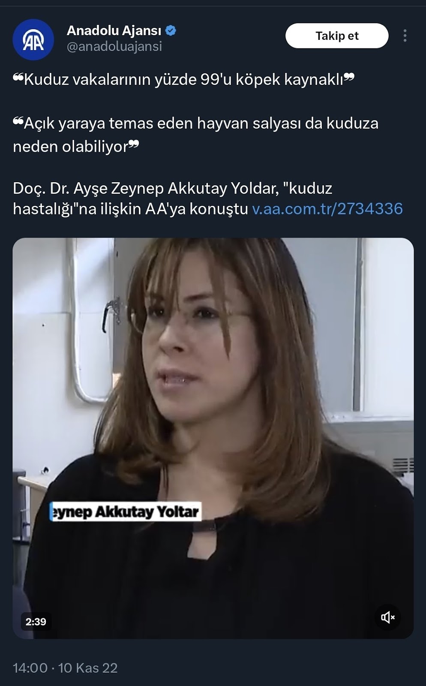Follow the account with Takip et
The width and height of the screenshot is (426, 686).
pos(337,36)
